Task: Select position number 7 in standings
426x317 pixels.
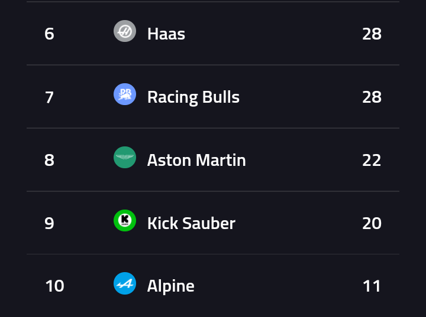Action: [x=49, y=97]
